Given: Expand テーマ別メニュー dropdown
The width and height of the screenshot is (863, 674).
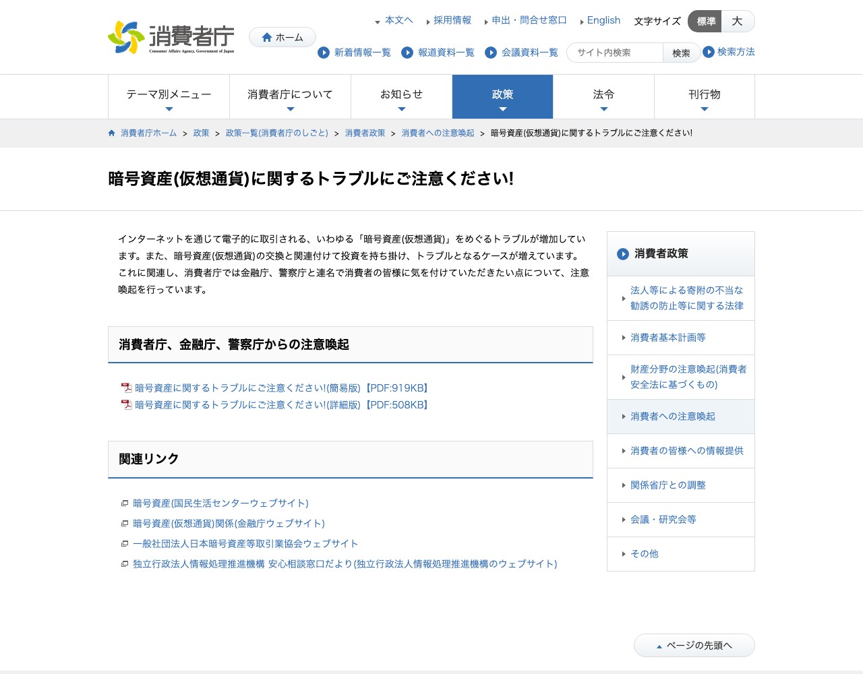Looking at the screenshot, I should coord(169,97).
